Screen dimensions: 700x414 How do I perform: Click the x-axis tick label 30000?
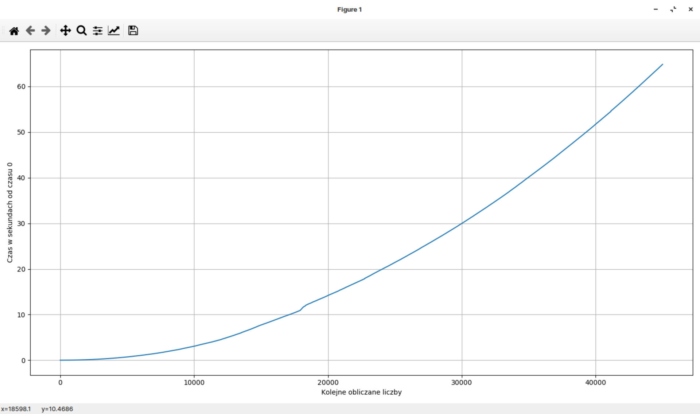[x=462, y=383]
